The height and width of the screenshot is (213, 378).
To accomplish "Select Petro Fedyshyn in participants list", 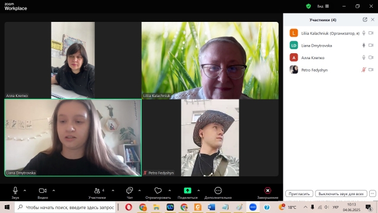I will 331,70.
